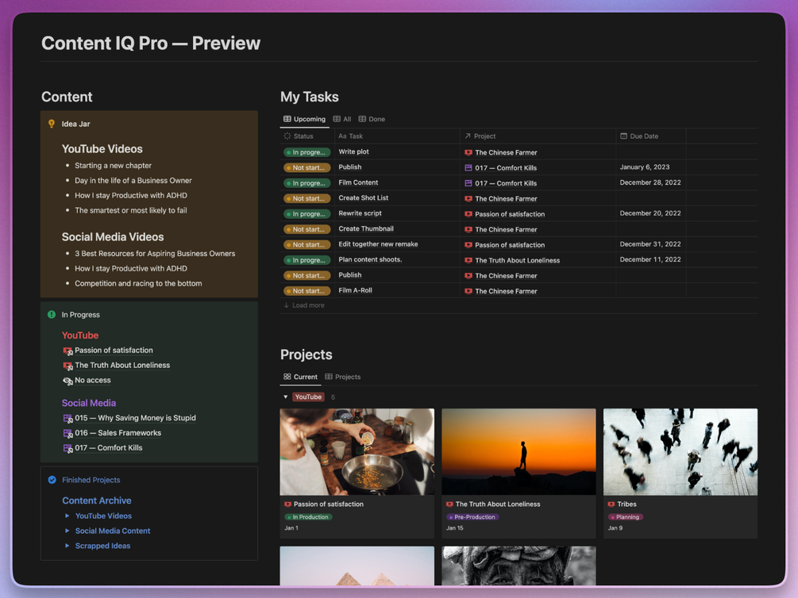
Task: Open the 016 — Sales Frameworks page link
Action: 118,433
